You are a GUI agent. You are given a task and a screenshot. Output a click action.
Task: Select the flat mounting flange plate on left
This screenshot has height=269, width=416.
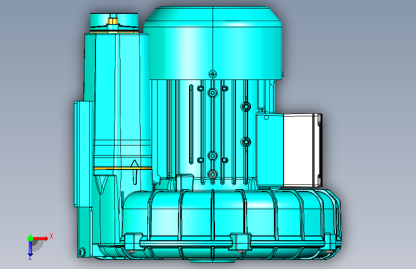[x=83, y=154]
